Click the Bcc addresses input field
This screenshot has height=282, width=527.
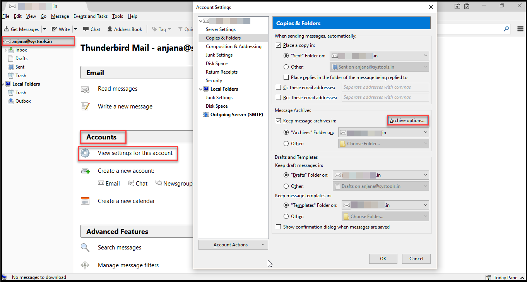(x=385, y=97)
